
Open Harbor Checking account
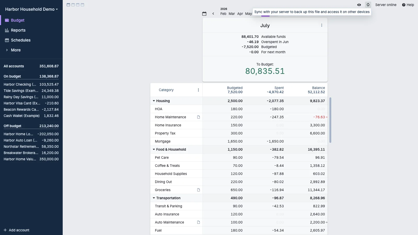tap(31, 84)
